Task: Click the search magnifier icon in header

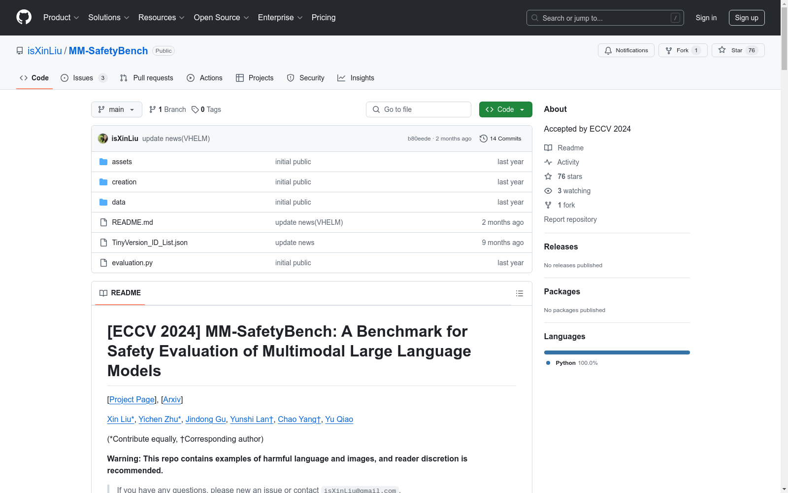Action: coord(535,18)
